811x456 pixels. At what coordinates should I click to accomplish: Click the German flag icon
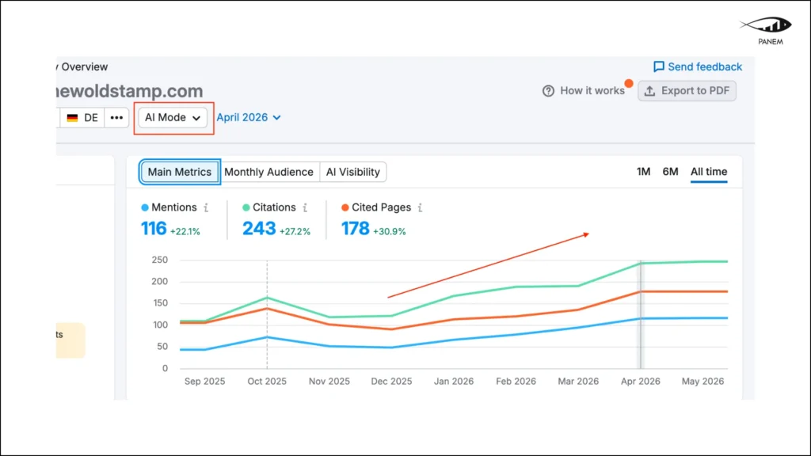point(72,118)
